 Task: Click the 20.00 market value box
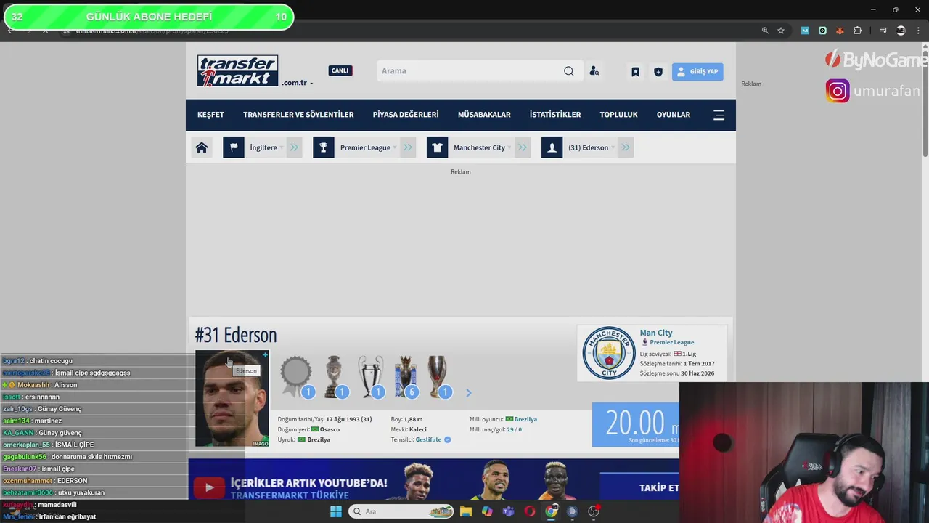point(636,425)
